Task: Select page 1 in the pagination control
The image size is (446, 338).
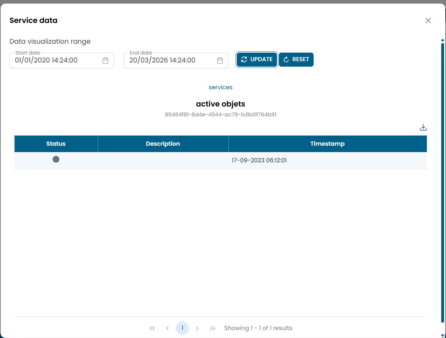Action: (x=182, y=328)
